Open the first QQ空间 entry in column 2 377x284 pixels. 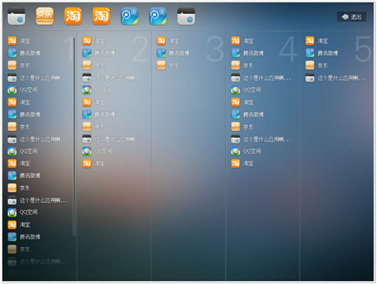[x=98, y=90]
